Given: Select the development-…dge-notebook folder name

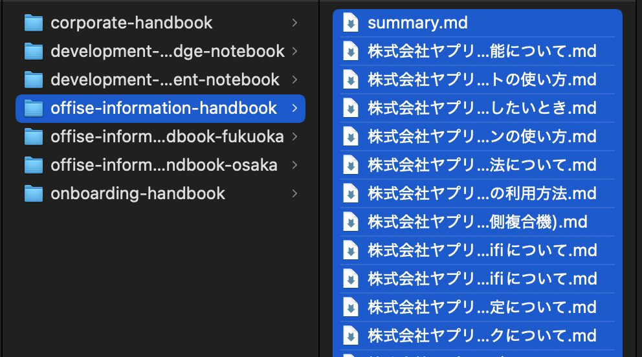Looking at the screenshot, I should pos(168,52).
